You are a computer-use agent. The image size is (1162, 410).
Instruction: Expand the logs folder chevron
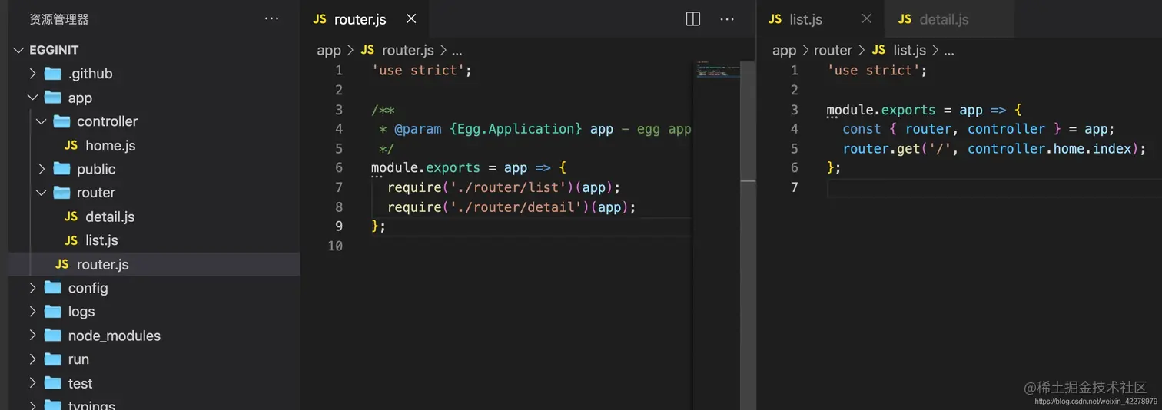click(32, 312)
